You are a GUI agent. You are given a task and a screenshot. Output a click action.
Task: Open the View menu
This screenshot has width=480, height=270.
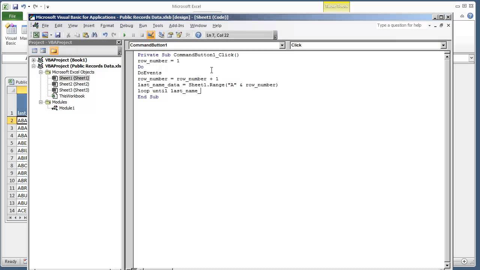pos(73,25)
